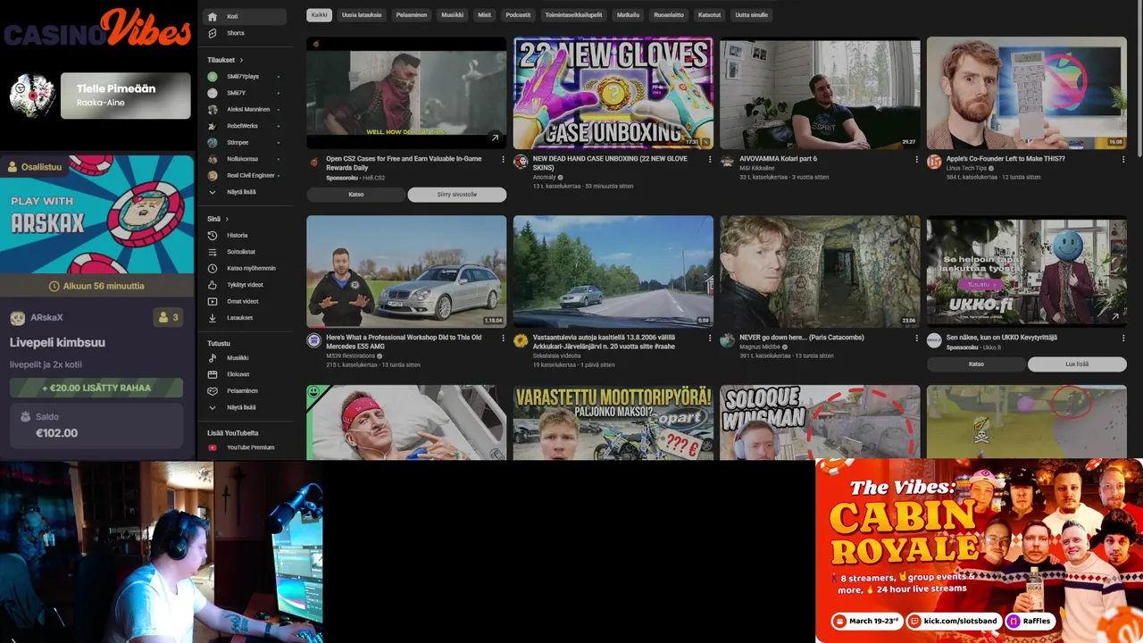This screenshot has height=643, width=1143.
Task: Open Soloque Wingman video thumbnail
Action: pos(820,422)
